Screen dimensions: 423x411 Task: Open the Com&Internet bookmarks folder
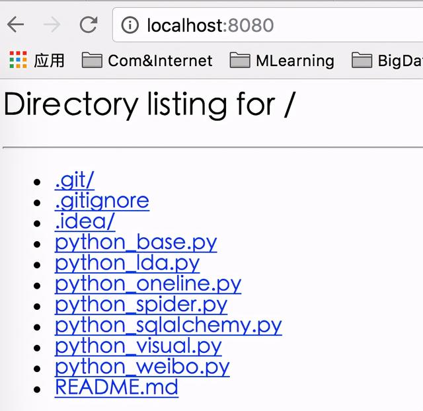[x=147, y=61]
